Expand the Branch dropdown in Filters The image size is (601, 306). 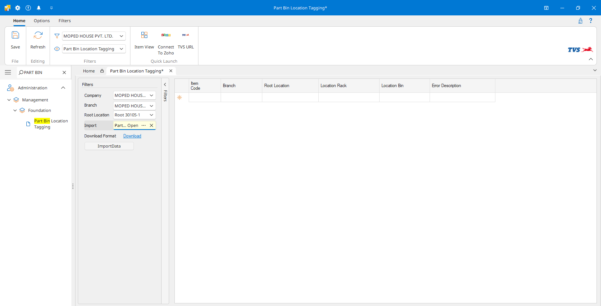pyautogui.click(x=151, y=106)
